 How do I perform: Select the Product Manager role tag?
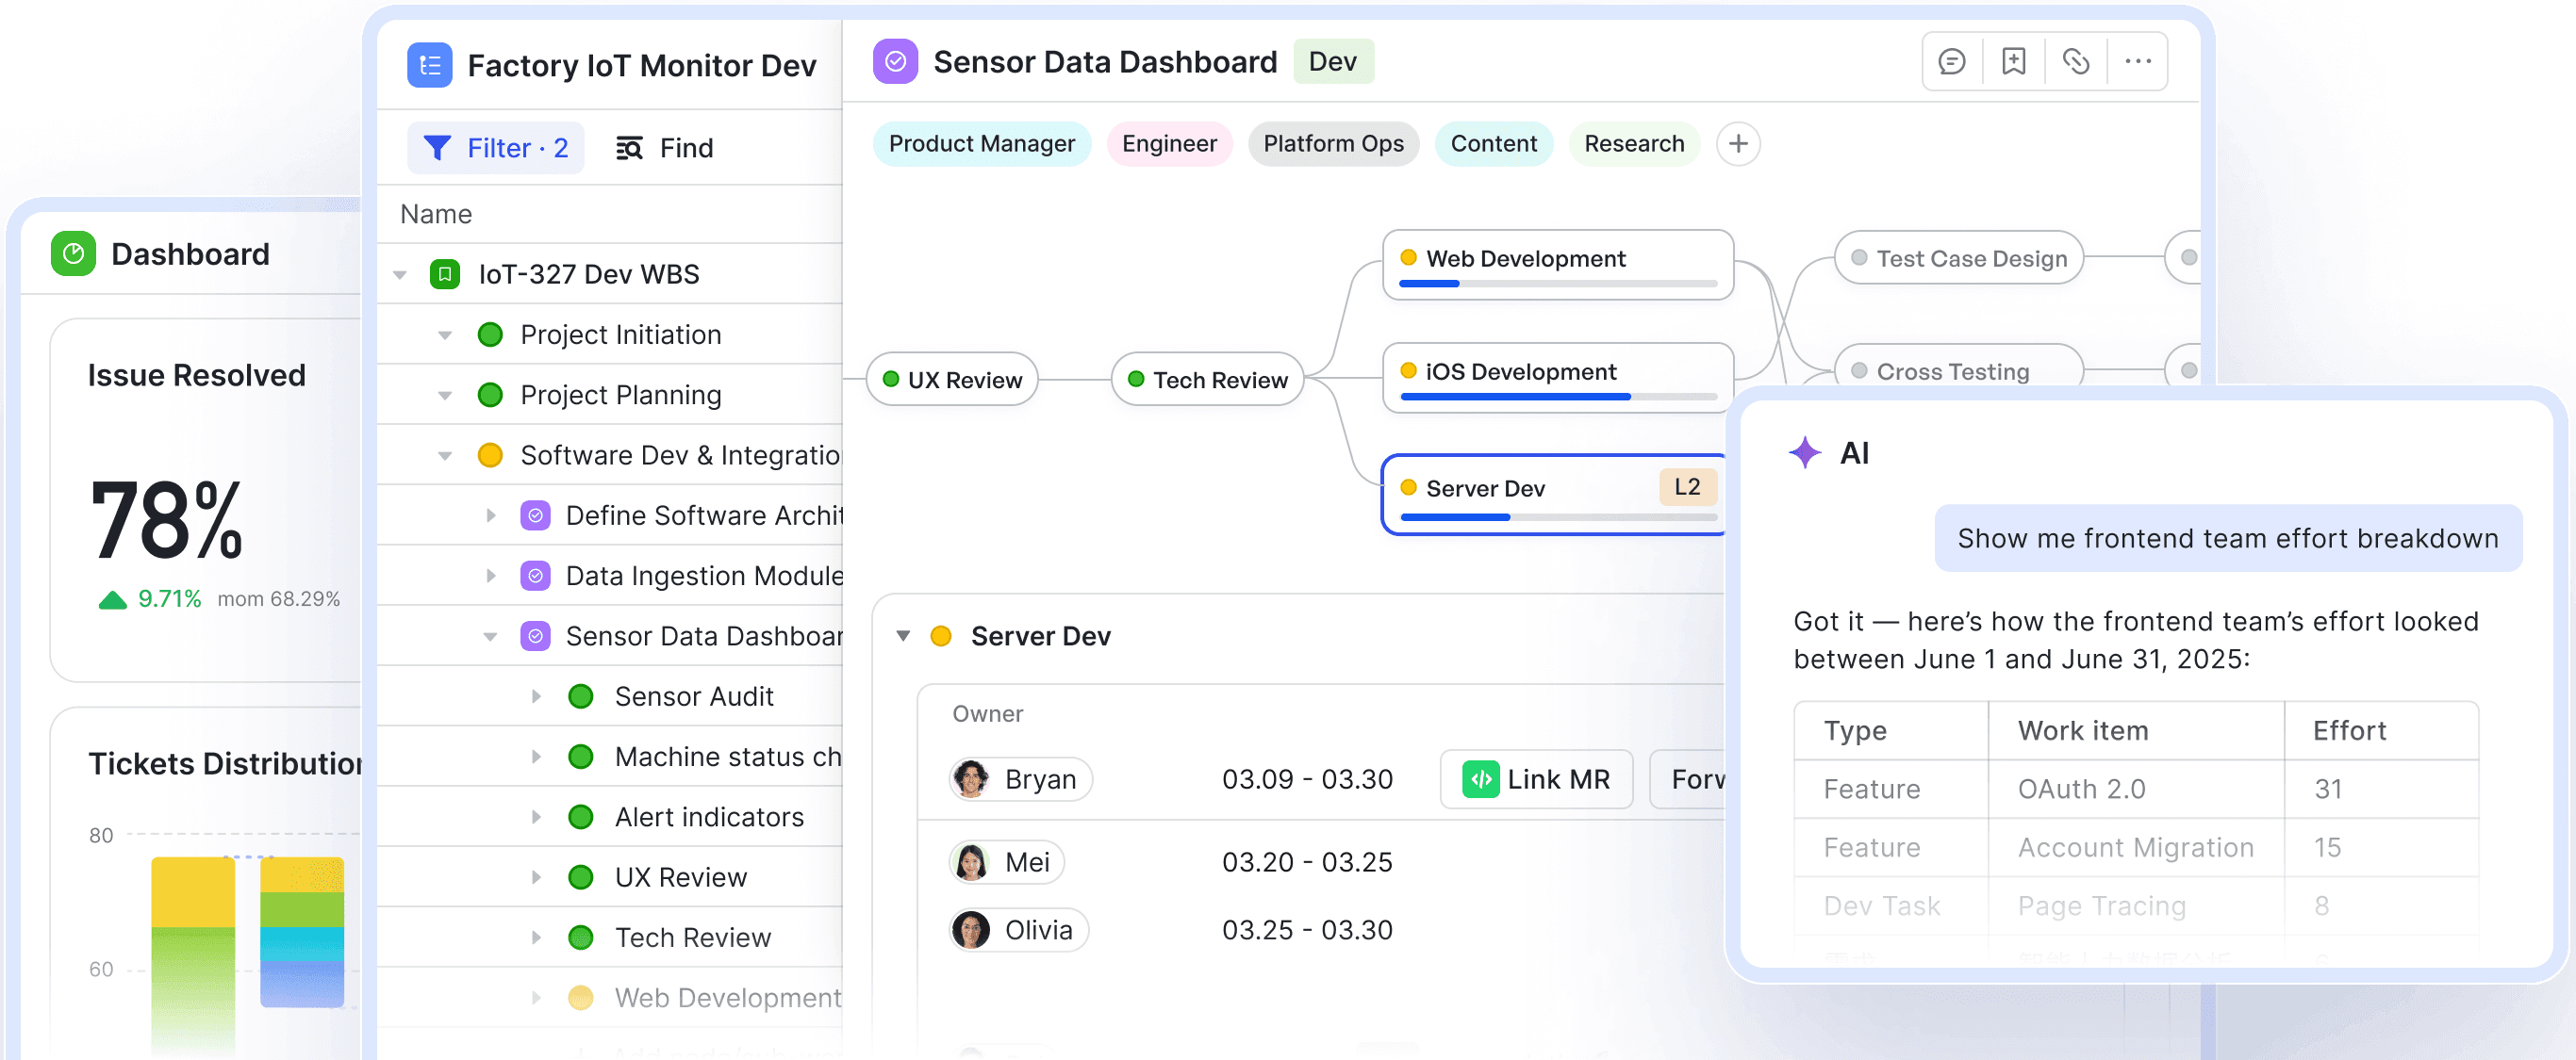[981, 144]
